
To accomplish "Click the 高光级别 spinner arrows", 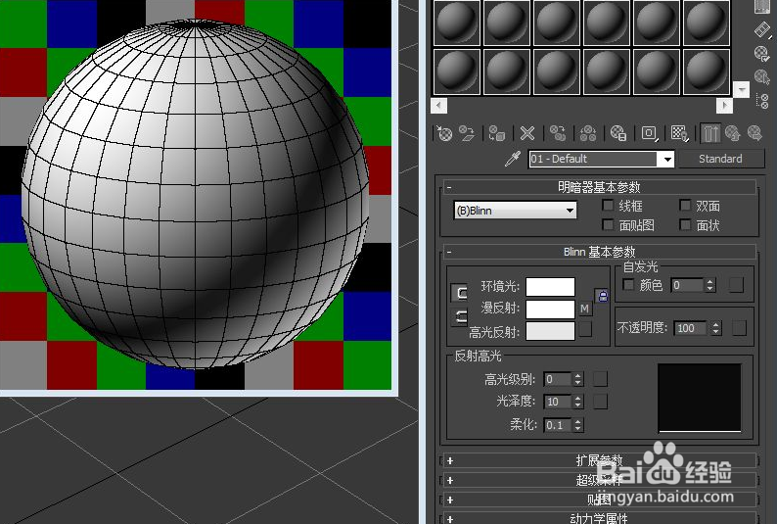I will click(x=577, y=379).
